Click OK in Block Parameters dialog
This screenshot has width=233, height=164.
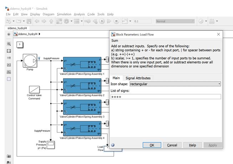[152, 145]
